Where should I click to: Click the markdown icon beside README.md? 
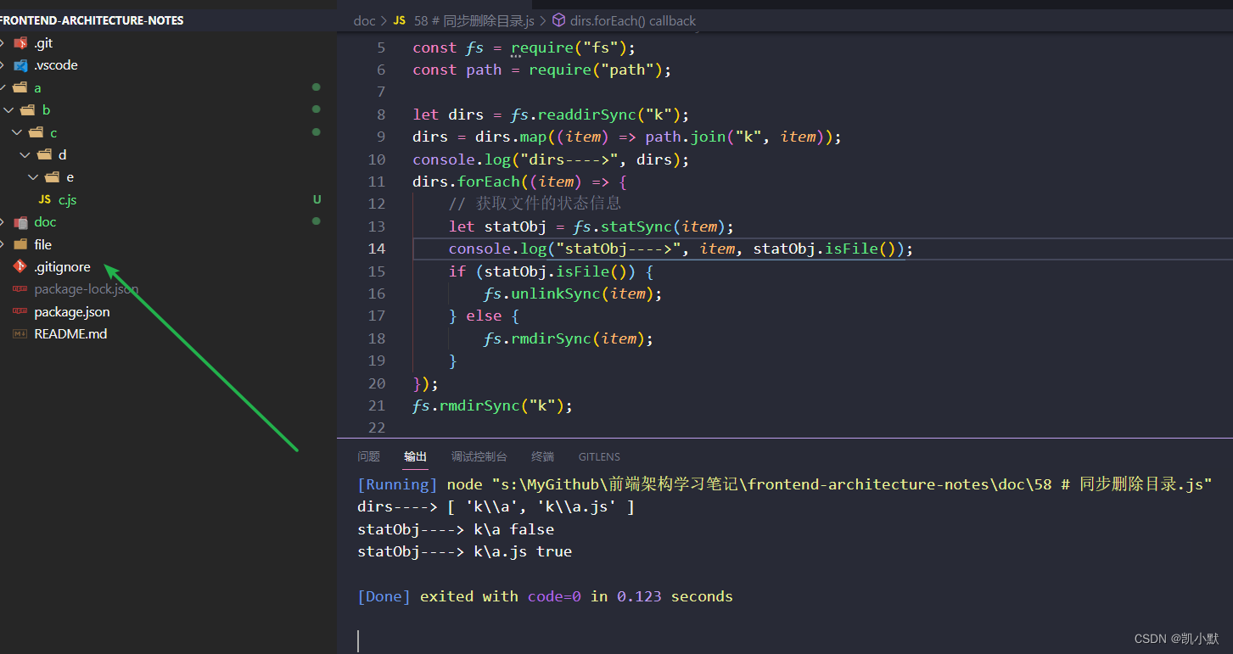coord(20,334)
